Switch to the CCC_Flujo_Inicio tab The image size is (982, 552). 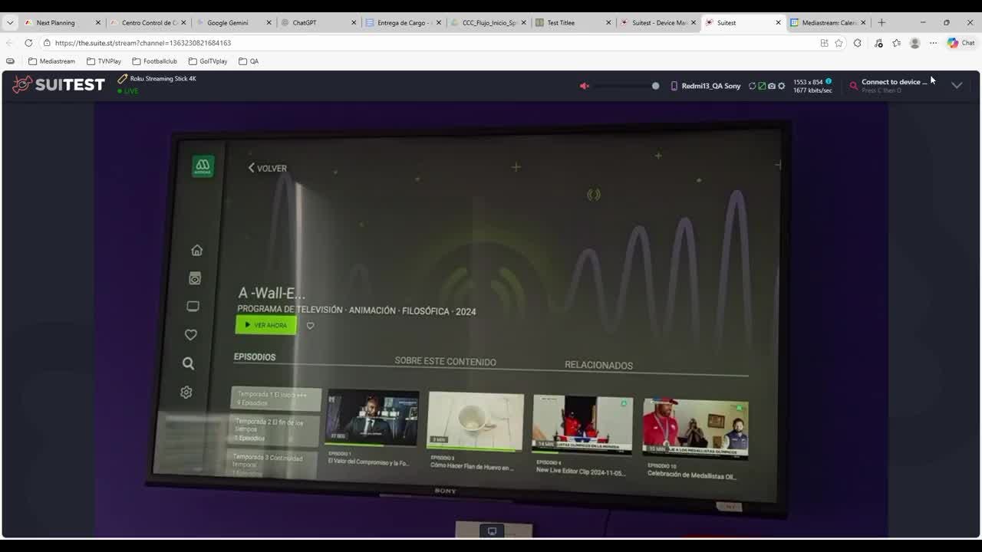pos(488,23)
